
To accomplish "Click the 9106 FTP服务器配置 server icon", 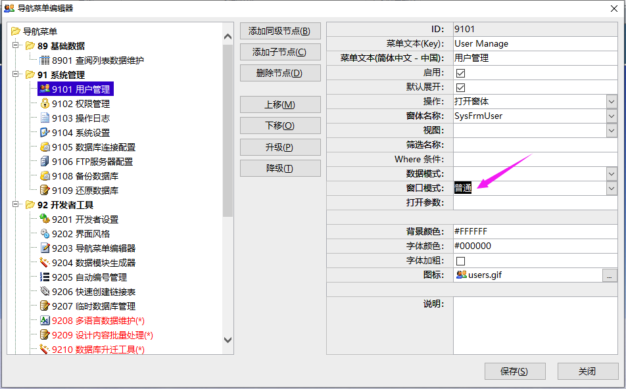I will (45, 161).
